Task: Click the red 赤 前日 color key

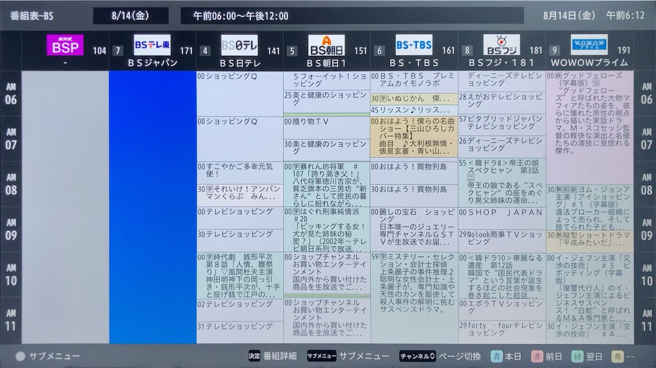Action: coord(537,356)
